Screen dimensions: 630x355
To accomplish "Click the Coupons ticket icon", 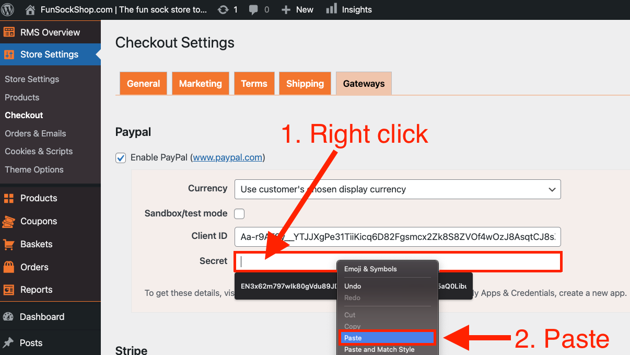I will 9,221.
